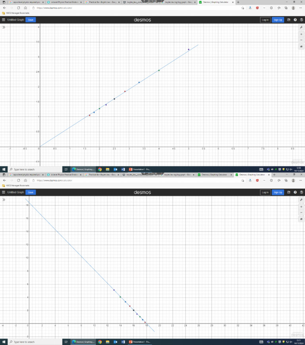This screenshot has height=345, width=305.
Task: Open the share graph icon in the upper Desmos header
Action: pos(289,20)
